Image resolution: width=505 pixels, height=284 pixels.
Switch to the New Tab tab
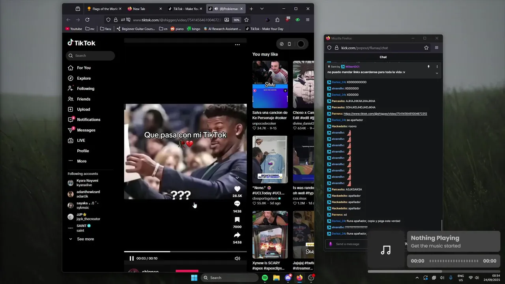[144, 9]
